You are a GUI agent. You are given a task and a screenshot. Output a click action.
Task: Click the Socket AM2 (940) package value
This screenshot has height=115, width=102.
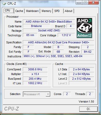pyautogui.click(x=49, y=31)
